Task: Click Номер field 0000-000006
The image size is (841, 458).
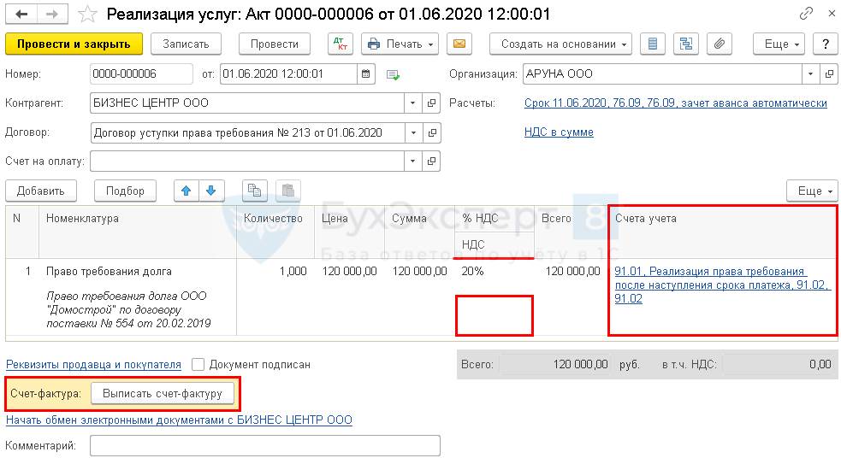Action: pyautogui.click(x=141, y=74)
